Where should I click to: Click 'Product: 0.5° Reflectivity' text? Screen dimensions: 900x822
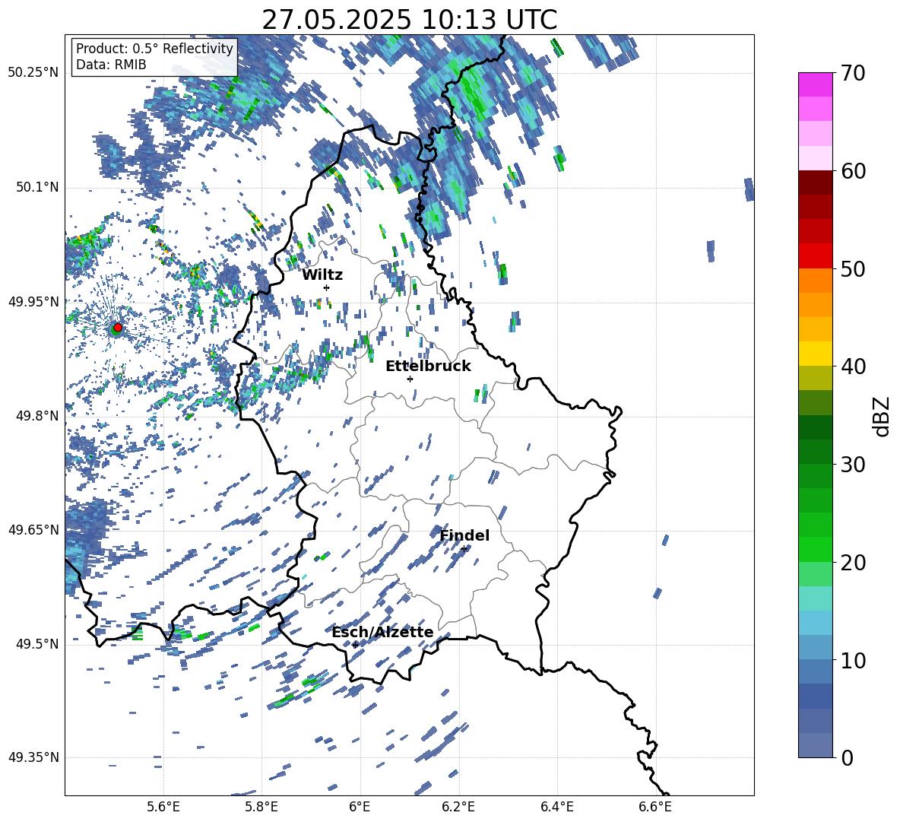coord(154,48)
